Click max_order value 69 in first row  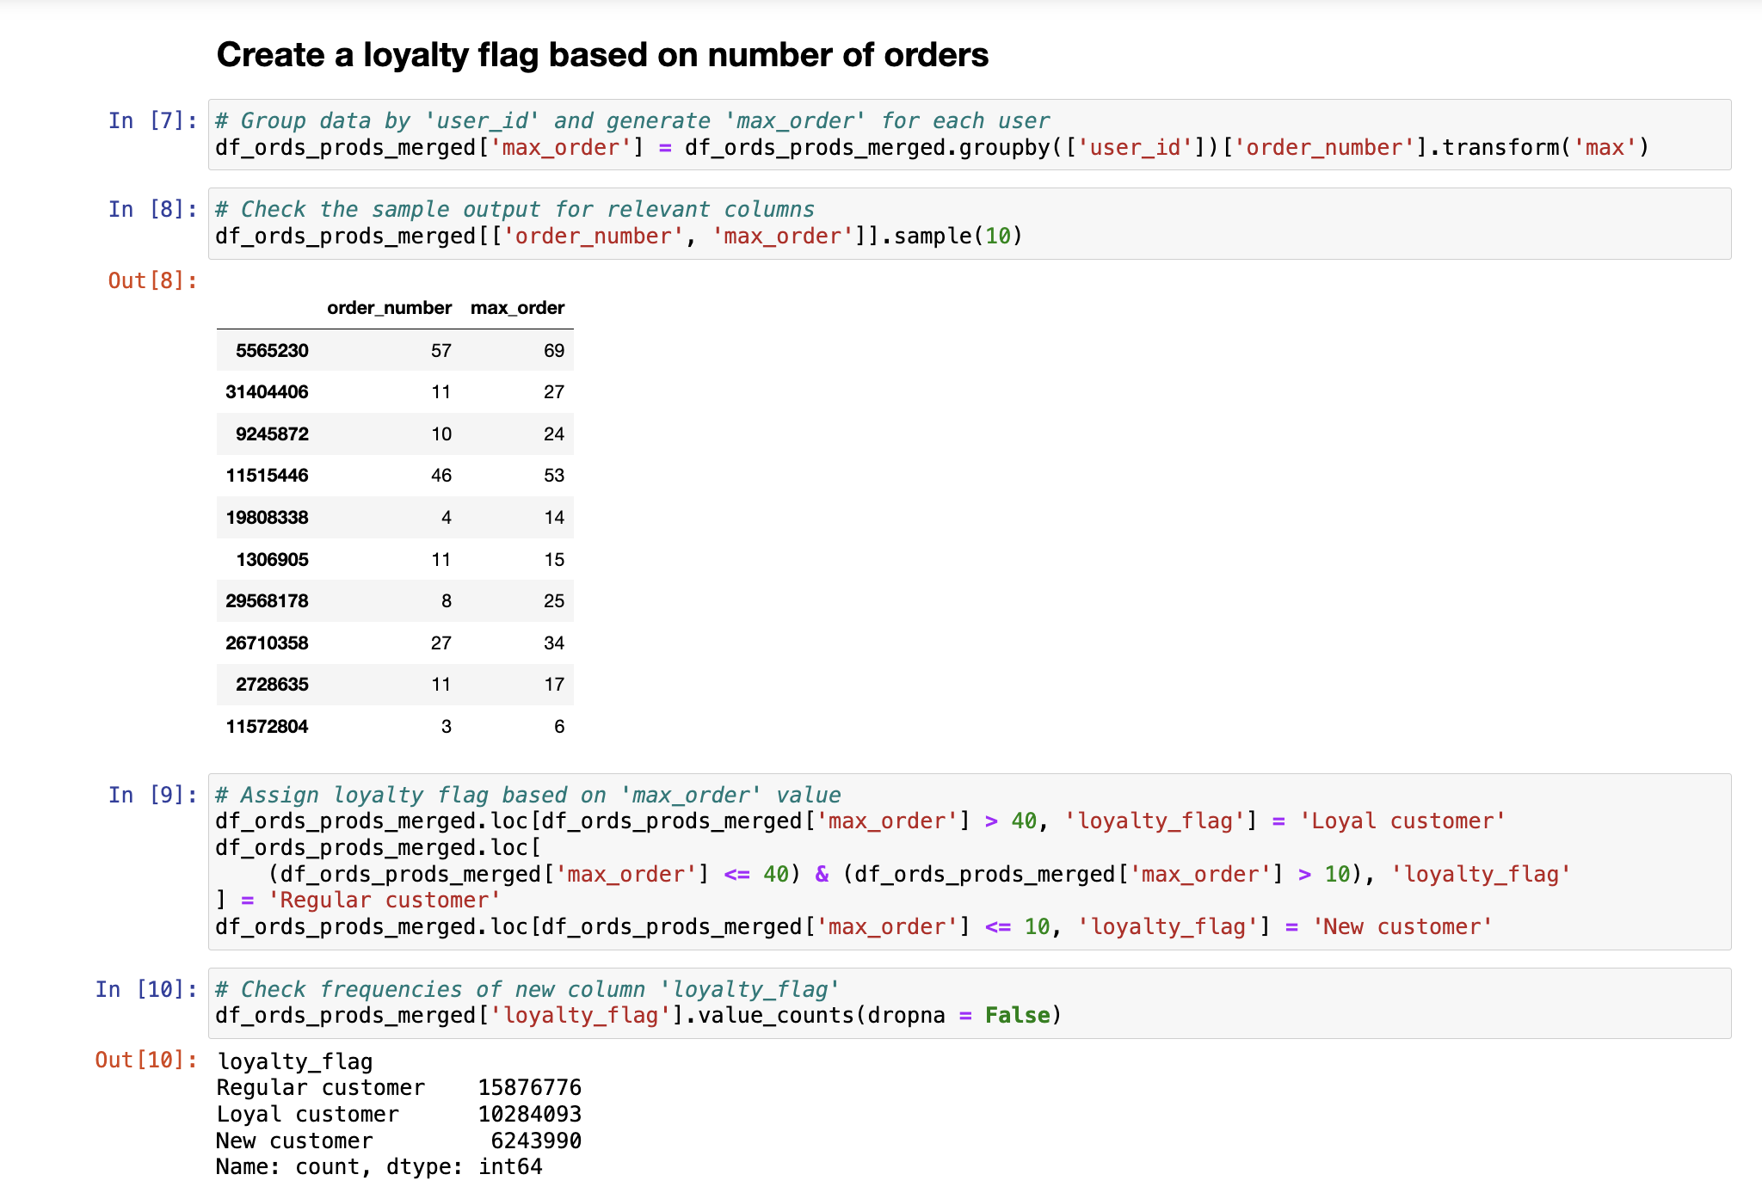coord(553,351)
